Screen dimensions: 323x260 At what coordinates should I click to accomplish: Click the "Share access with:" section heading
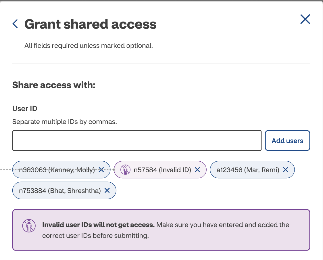[54, 85]
